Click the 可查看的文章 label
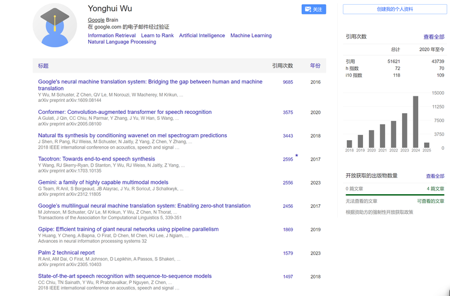 pos(431,201)
